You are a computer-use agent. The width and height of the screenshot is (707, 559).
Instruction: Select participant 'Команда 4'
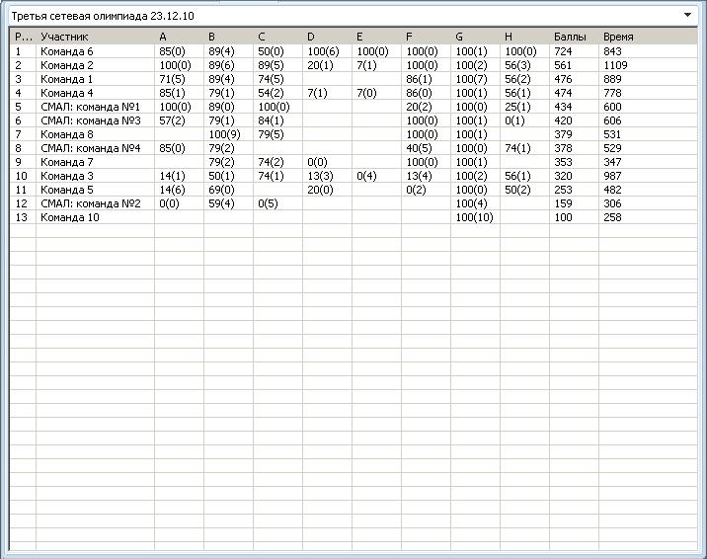click(67, 93)
